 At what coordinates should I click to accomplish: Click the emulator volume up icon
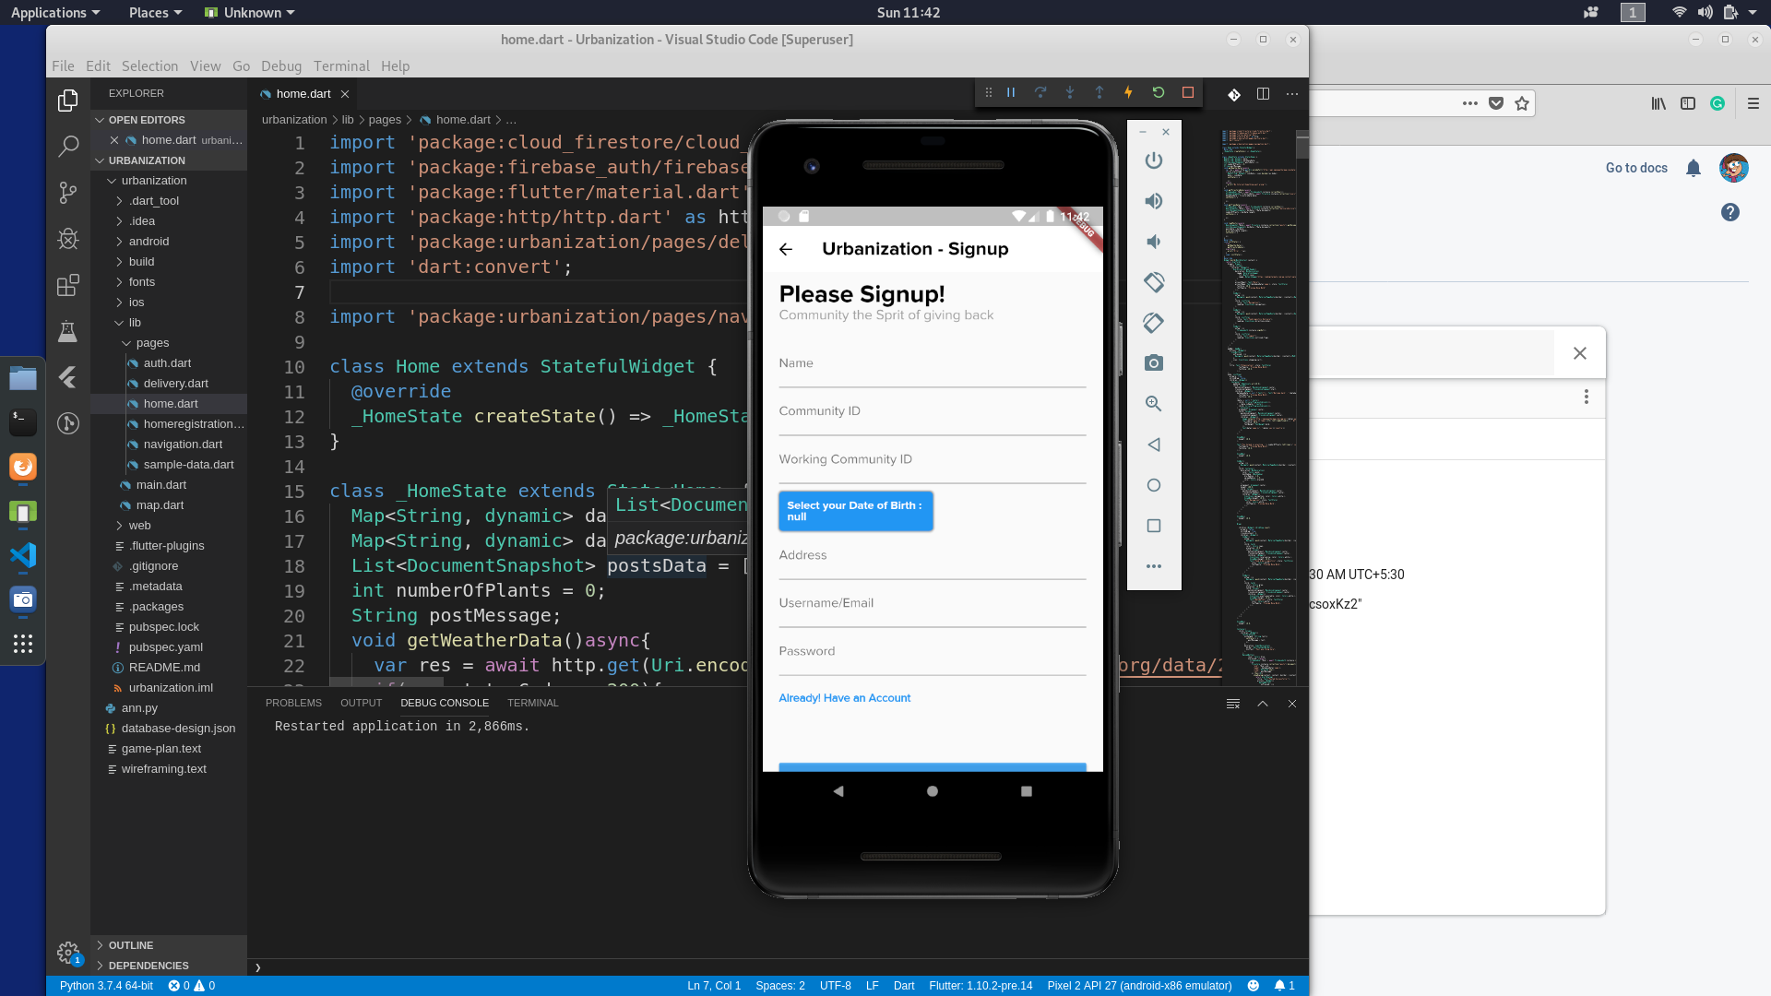[1153, 201]
